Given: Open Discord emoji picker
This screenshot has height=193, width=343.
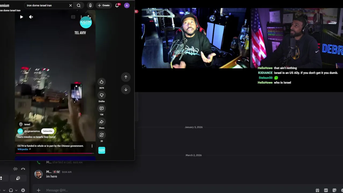Looking at the screenshot, I should [342, 190].
